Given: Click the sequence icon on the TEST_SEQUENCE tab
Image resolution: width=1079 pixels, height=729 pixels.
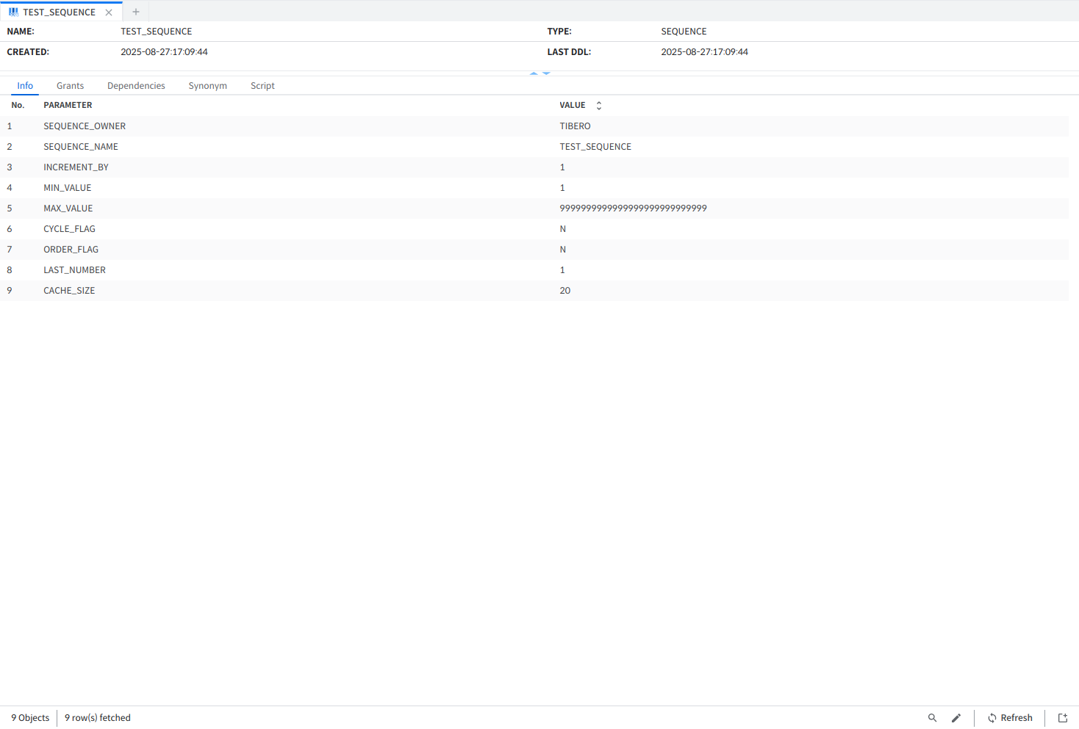Looking at the screenshot, I should [13, 12].
